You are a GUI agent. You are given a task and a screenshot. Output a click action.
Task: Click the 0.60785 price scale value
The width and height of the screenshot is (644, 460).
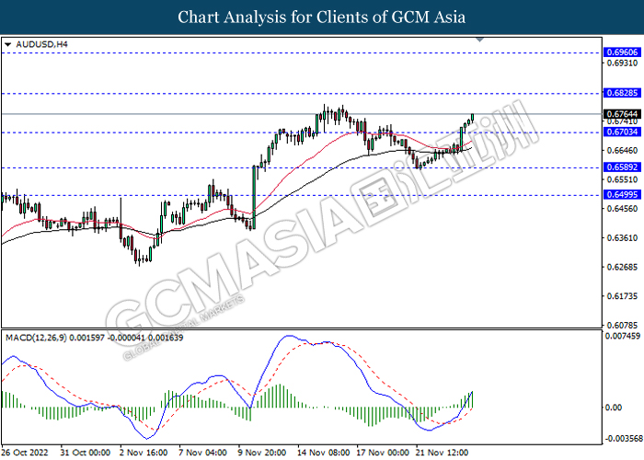[622, 326]
